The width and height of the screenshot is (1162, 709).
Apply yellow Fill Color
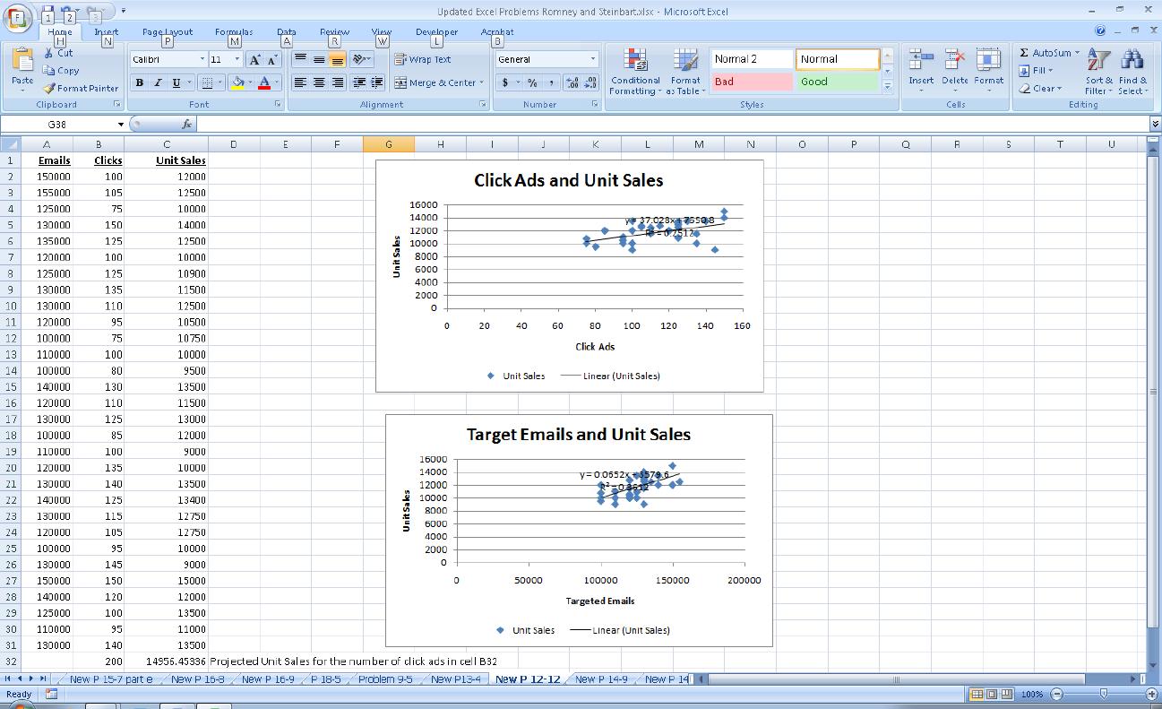tap(237, 82)
